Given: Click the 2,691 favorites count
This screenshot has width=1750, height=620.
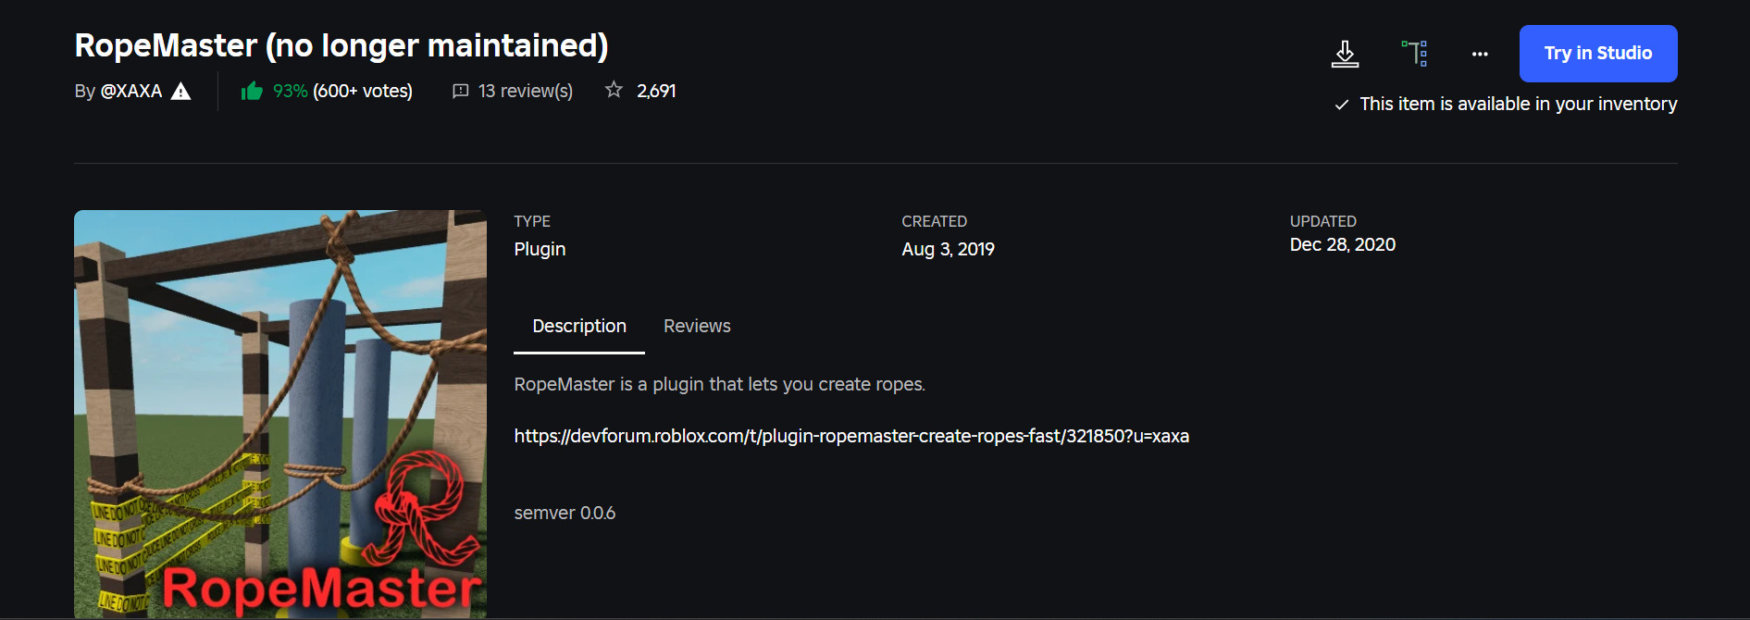Looking at the screenshot, I should 656,91.
